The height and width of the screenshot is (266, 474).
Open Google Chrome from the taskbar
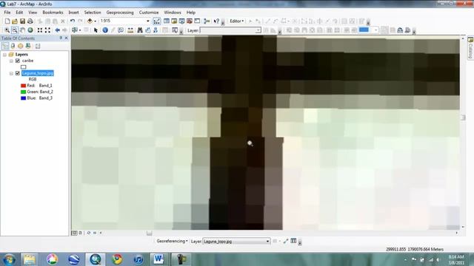click(x=117, y=259)
